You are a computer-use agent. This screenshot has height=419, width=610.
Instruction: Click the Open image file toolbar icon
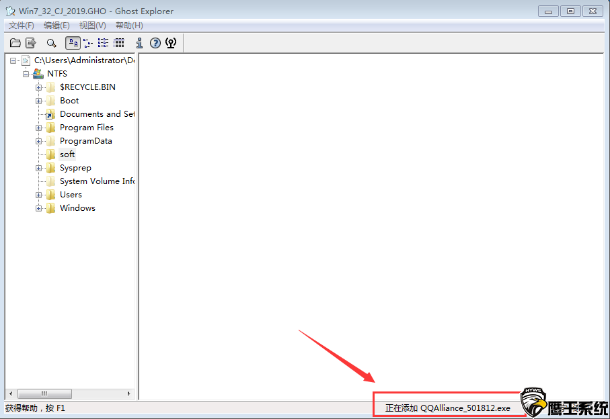pyautogui.click(x=15, y=43)
